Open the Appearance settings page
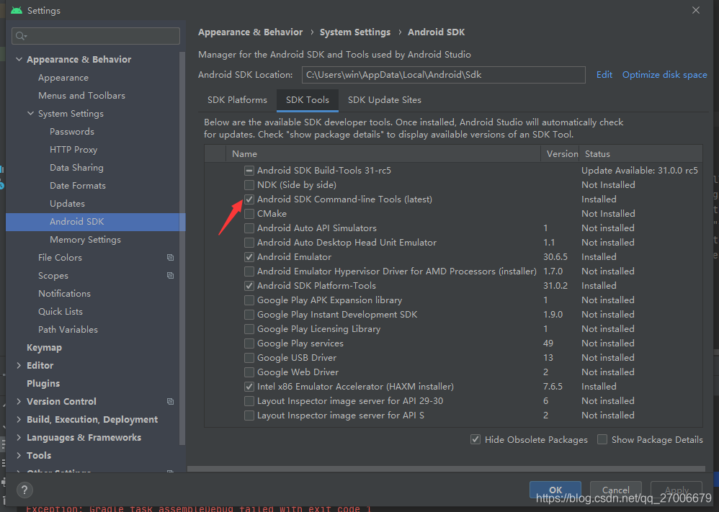This screenshot has height=512, width=719. (63, 78)
